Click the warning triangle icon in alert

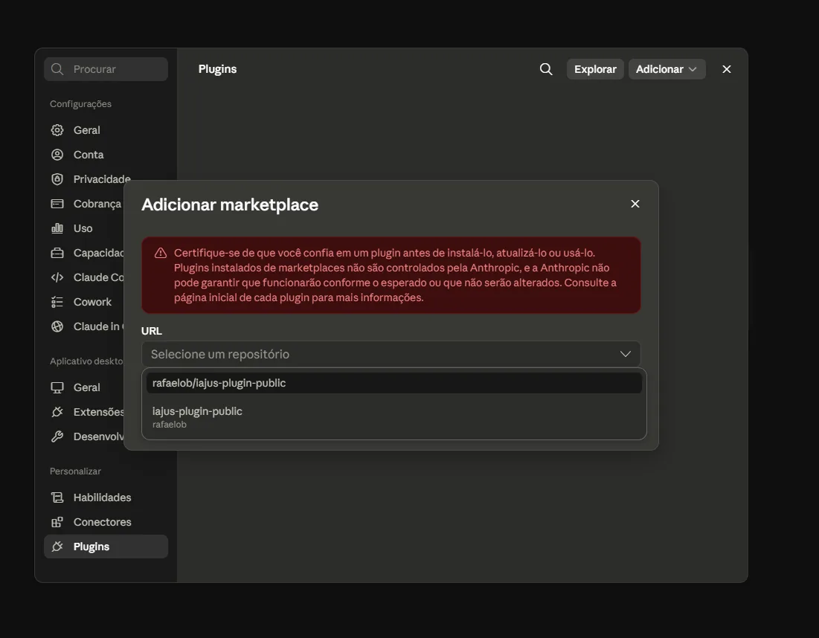point(161,254)
